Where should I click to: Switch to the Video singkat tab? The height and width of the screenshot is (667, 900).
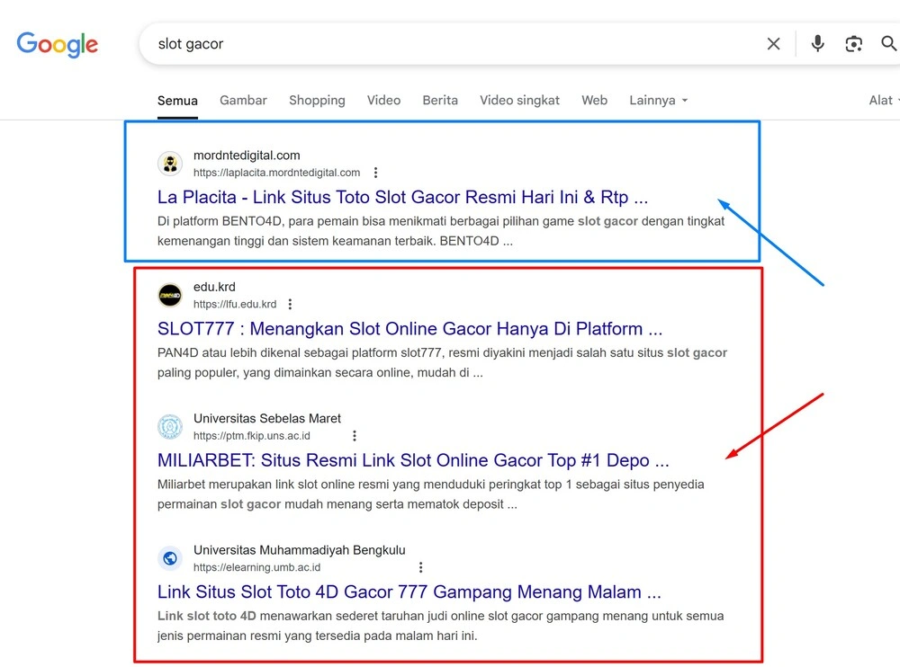click(x=519, y=101)
